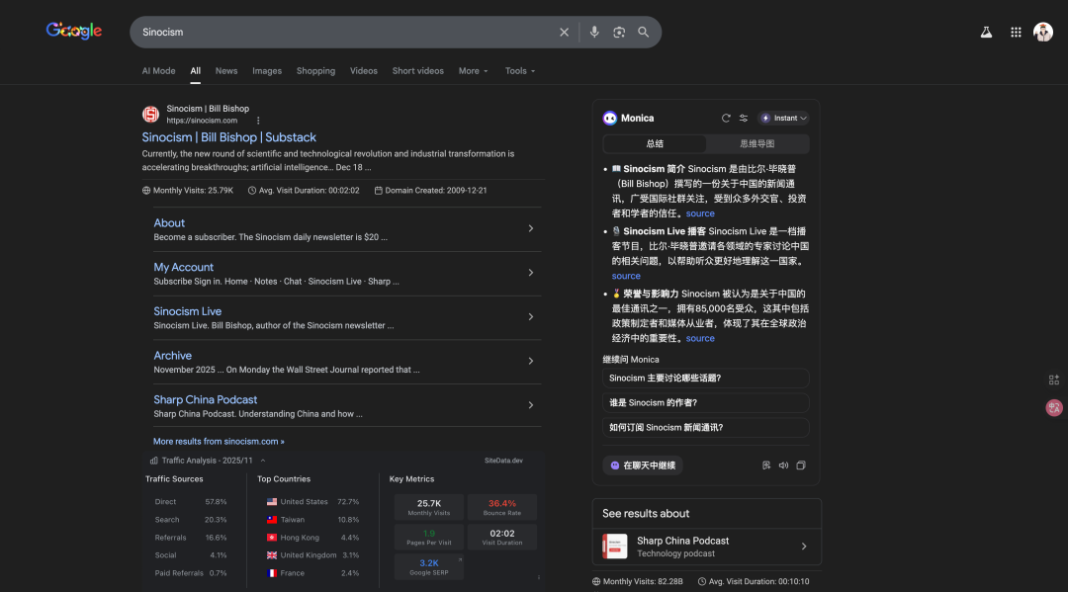Open the Tools dropdown
Viewport: 1068px width, 592px height.
[x=520, y=71]
